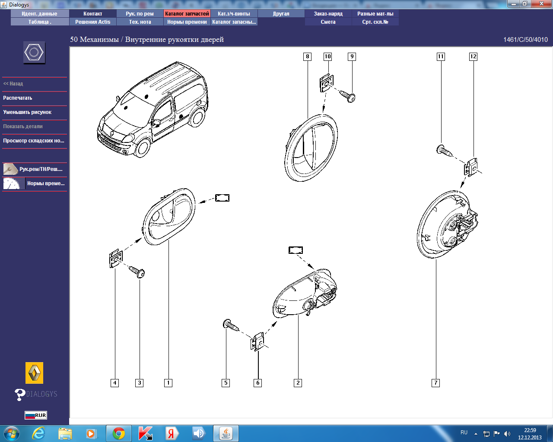The width and height of the screenshot is (553, 442).
Task: Open the Контакт tab
Action: point(93,14)
